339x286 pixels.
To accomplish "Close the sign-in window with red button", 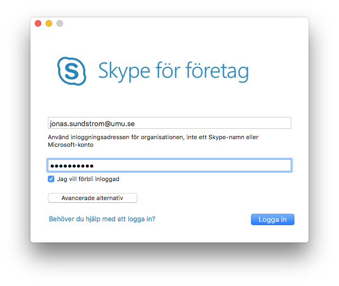I will tap(38, 23).
